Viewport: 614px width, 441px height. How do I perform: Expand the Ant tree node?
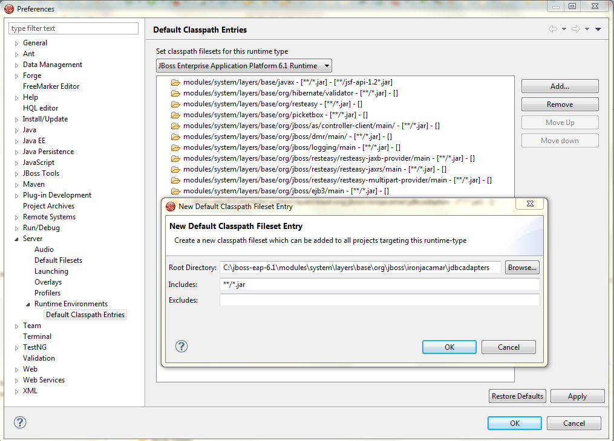coord(16,54)
